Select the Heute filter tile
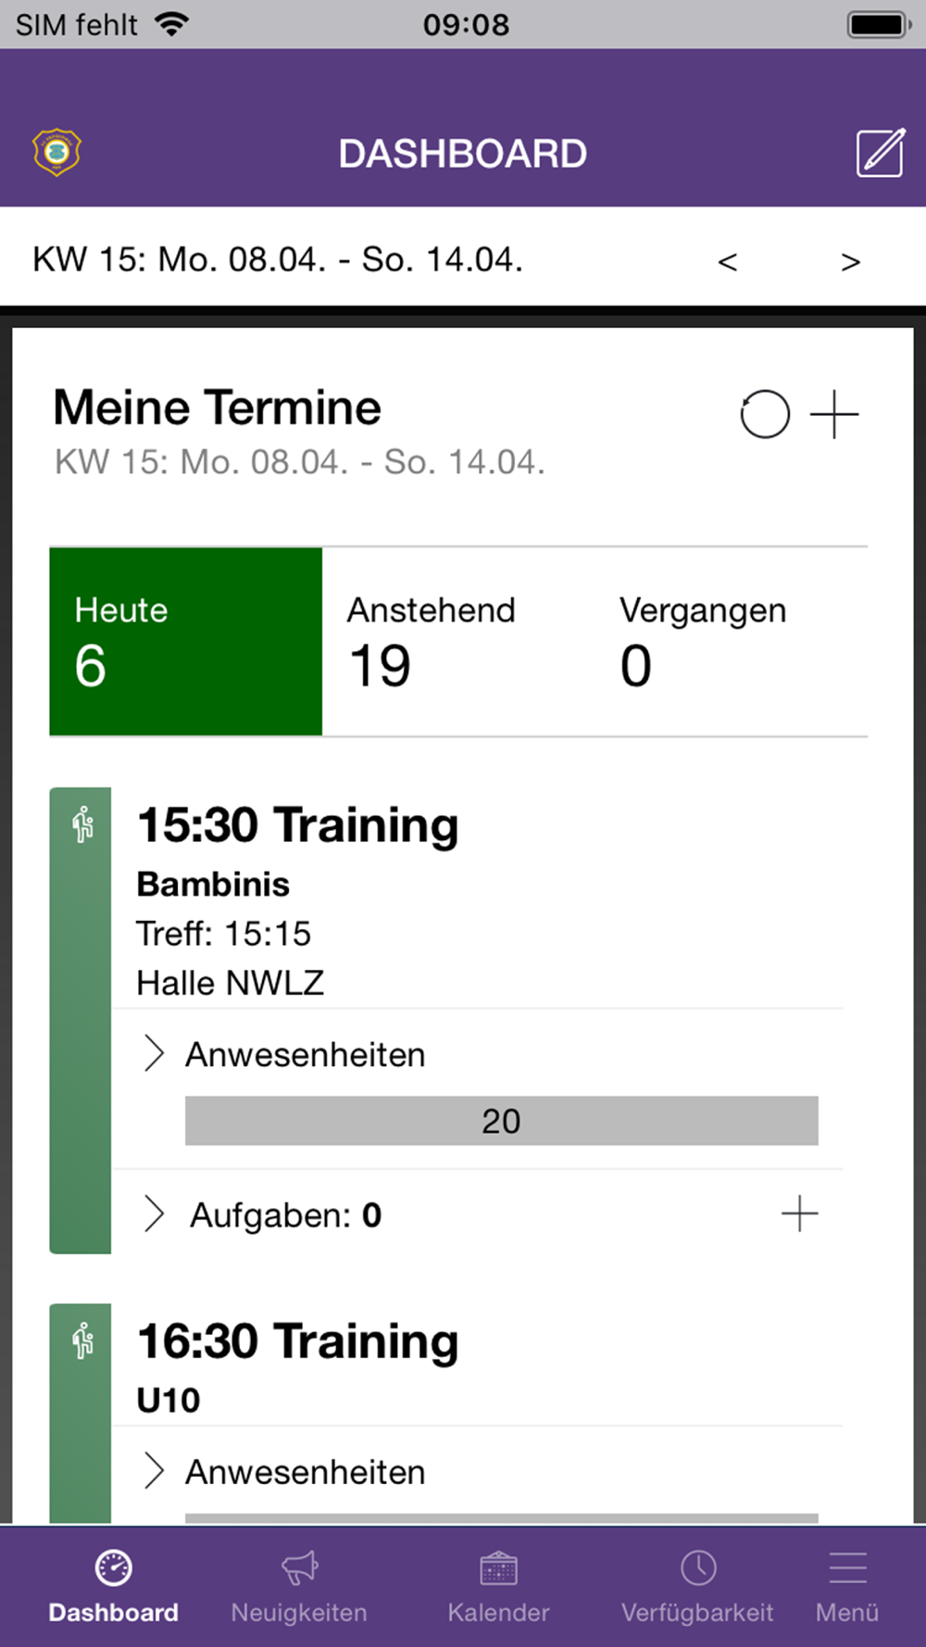 (x=186, y=642)
